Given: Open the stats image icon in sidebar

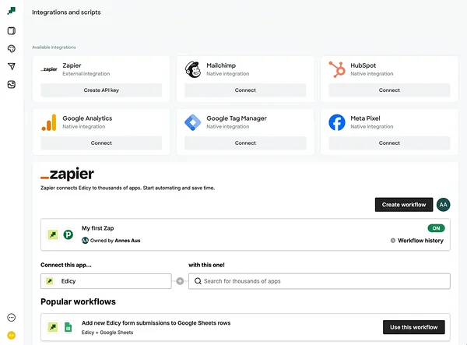Looking at the screenshot, I should (12, 84).
